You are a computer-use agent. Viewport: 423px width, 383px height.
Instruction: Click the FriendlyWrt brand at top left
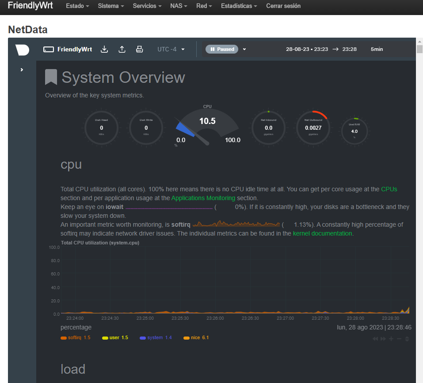30,5
